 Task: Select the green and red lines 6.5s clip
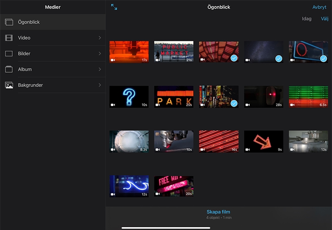click(308, 97)
